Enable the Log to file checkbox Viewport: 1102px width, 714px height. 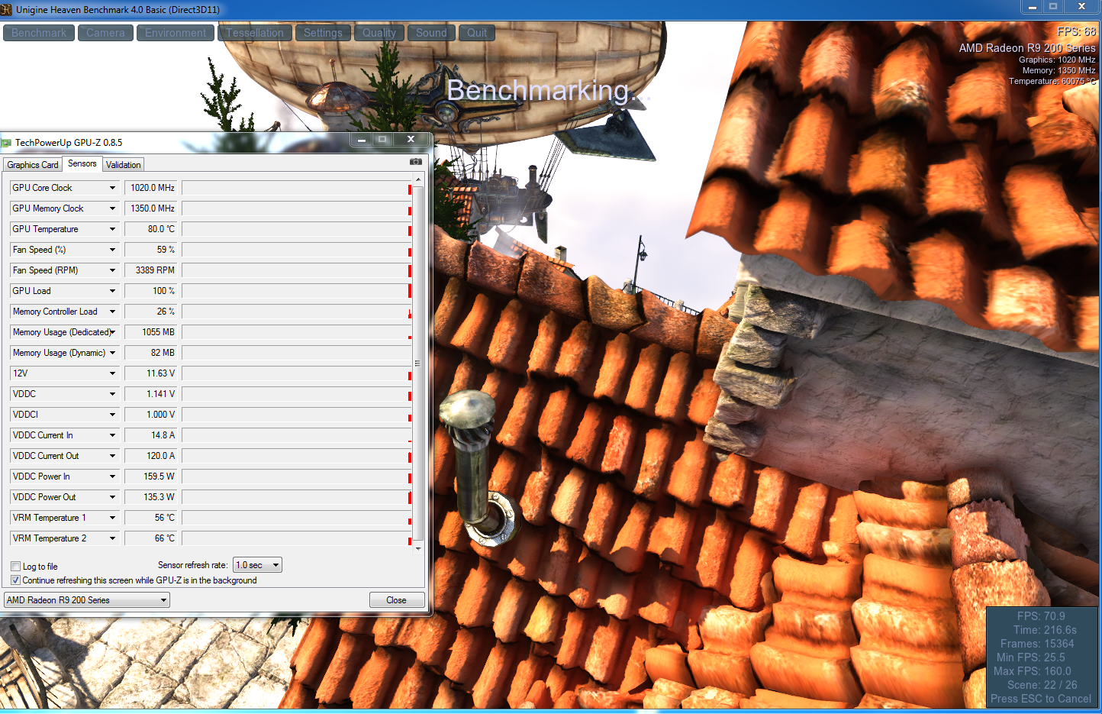16,567
